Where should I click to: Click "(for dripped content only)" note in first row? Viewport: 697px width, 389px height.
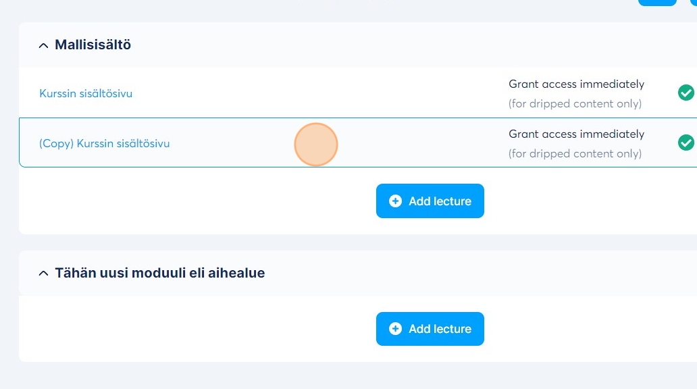[575, 103]
